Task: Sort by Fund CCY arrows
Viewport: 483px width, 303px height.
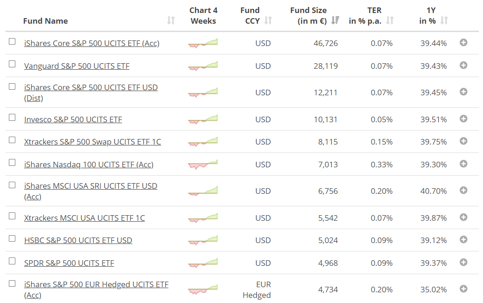Action: (268, 20)
